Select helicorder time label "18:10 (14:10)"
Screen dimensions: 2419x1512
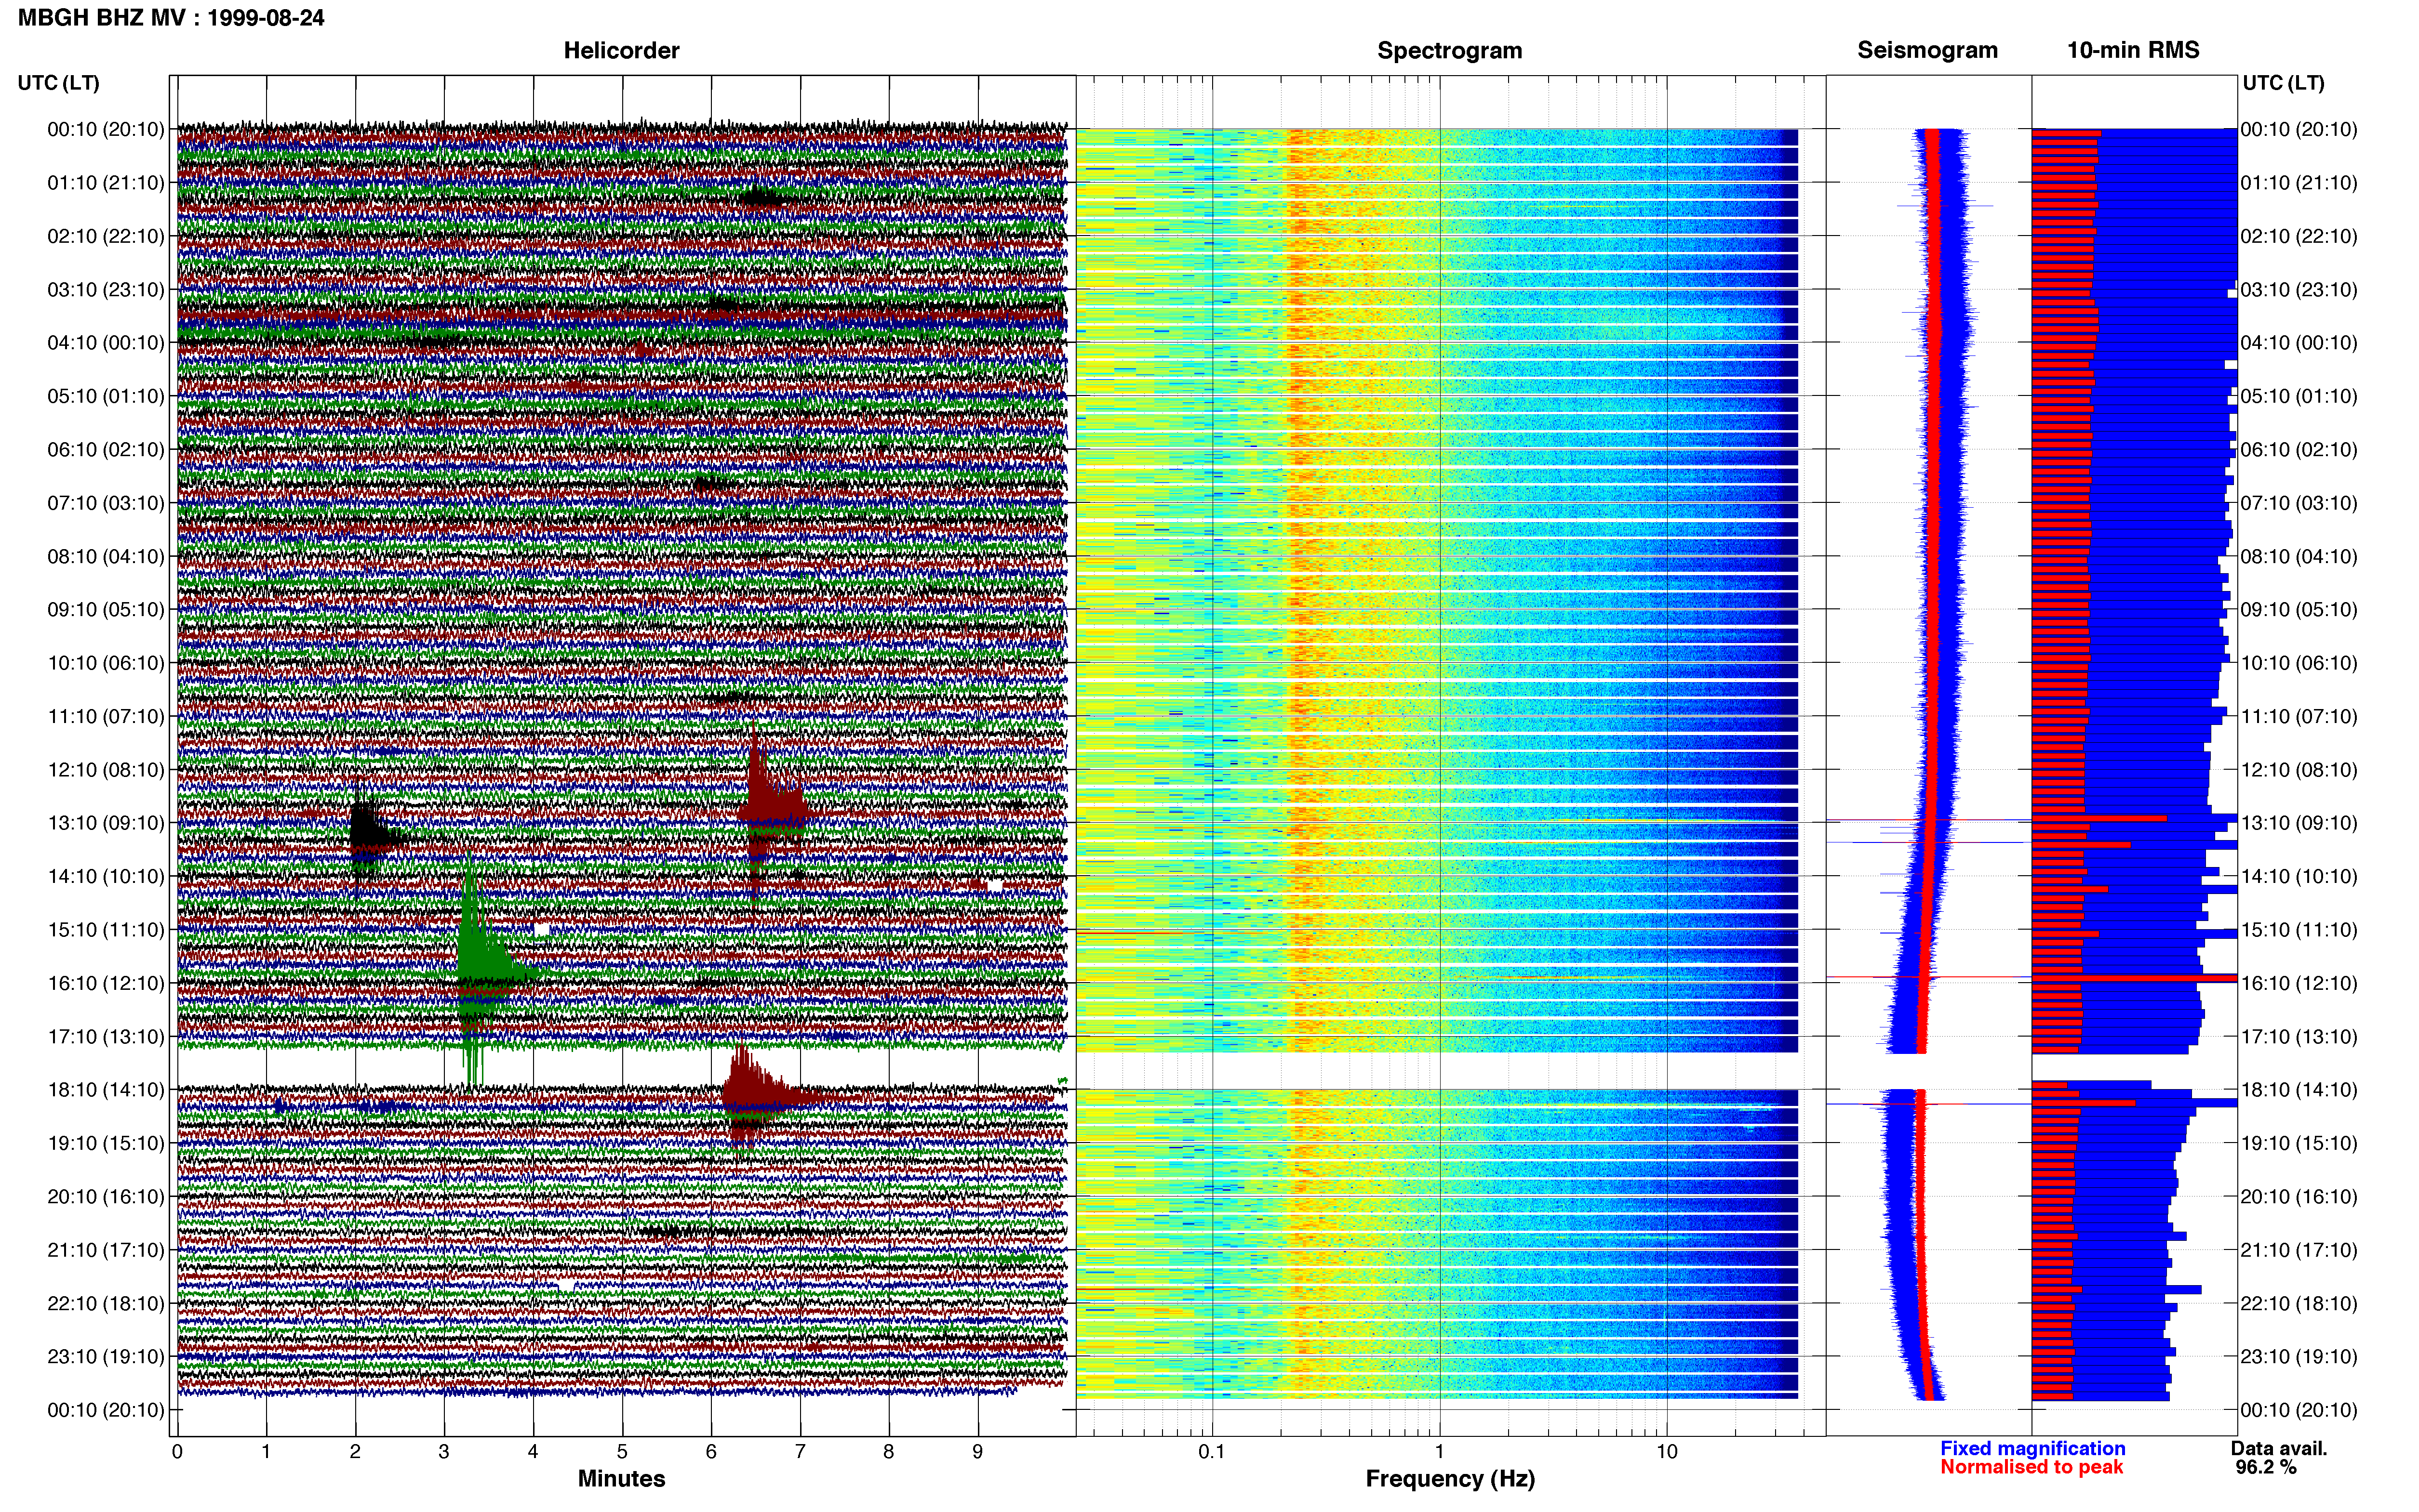tap(106, 1089)
